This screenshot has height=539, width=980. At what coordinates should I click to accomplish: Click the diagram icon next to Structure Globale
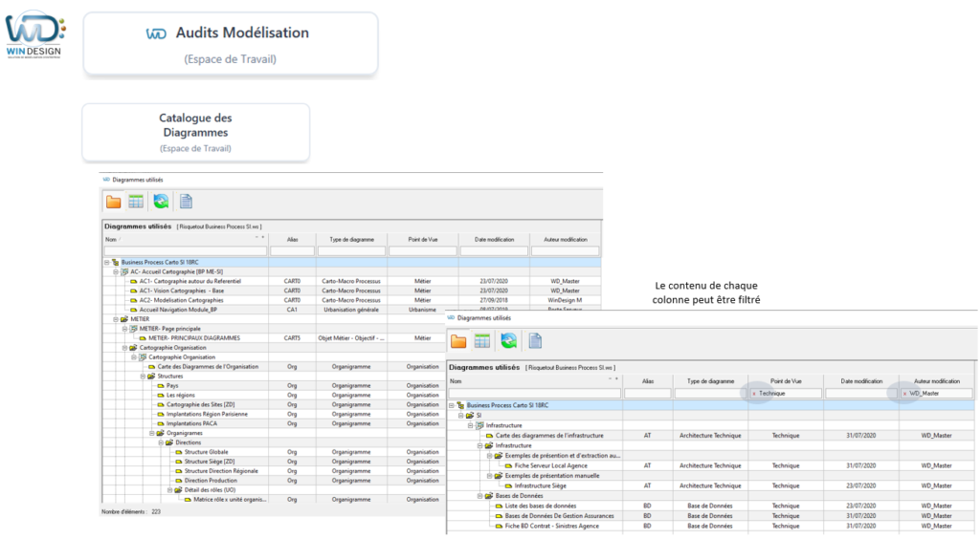tap(179, 452)
